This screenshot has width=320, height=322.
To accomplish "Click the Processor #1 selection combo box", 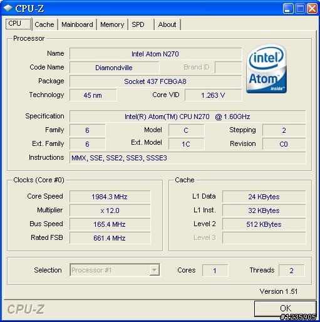I will coord(115,270).
